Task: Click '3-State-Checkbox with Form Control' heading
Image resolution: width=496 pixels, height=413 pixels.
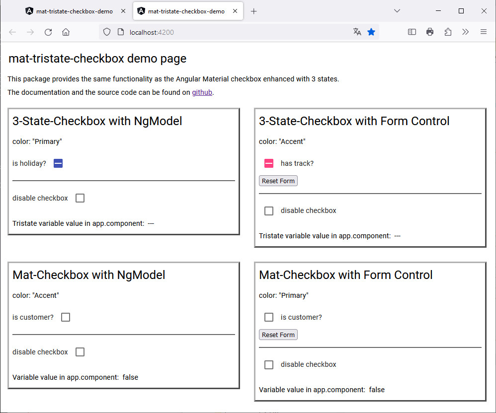Action: click(354, 121)
